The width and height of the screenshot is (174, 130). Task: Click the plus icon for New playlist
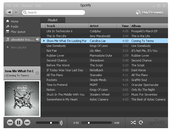(8, 47)
